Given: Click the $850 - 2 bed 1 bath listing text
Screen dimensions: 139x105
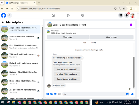Looking at the screenshot, I should tap(63, 33).
